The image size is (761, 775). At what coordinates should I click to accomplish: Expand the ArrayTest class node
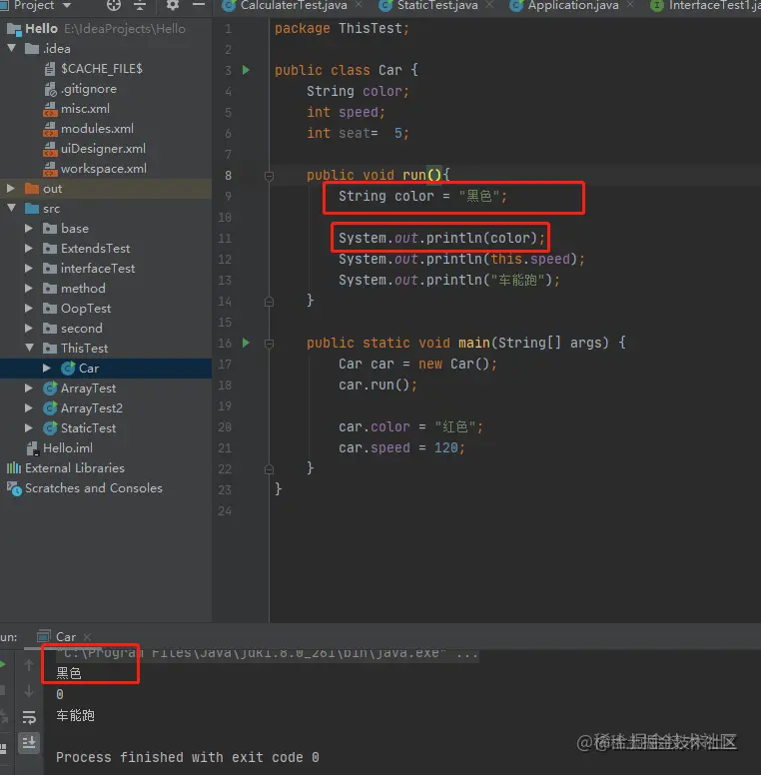[x=29, y=387]
